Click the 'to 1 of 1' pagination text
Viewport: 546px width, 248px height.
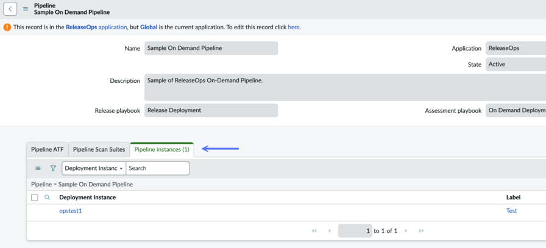tap(386, 231)
